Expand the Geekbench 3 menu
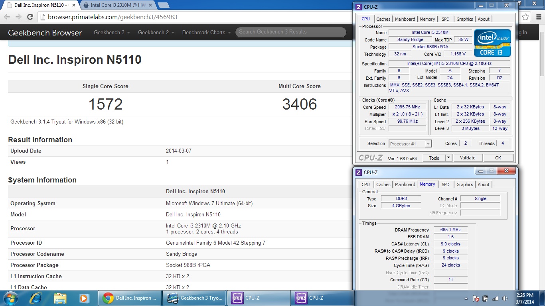The height and width of the screenshot is (306, 545). pyautogui.click(x=112, y=33)
